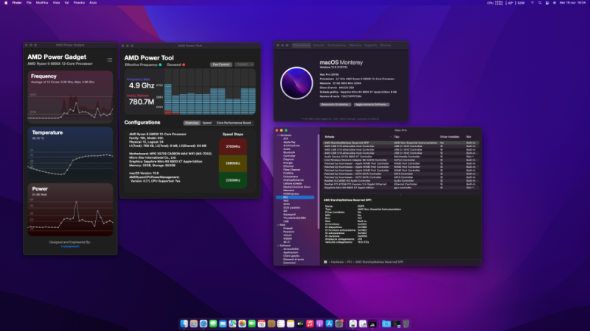590x331 pixels.
Task: Open the Trash in the Dock
Action: click(x=406, y=323)
